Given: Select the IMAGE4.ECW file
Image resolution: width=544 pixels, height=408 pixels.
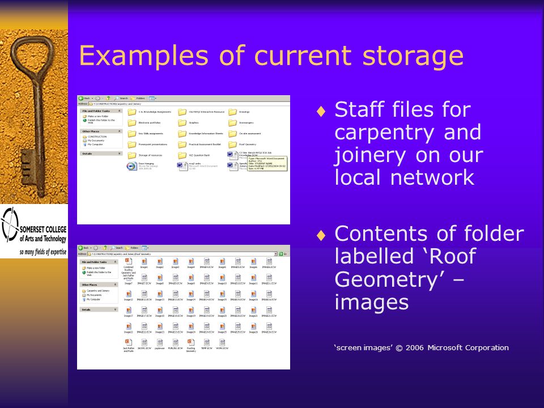Looking at the screenshot, I should coord(206,263).
